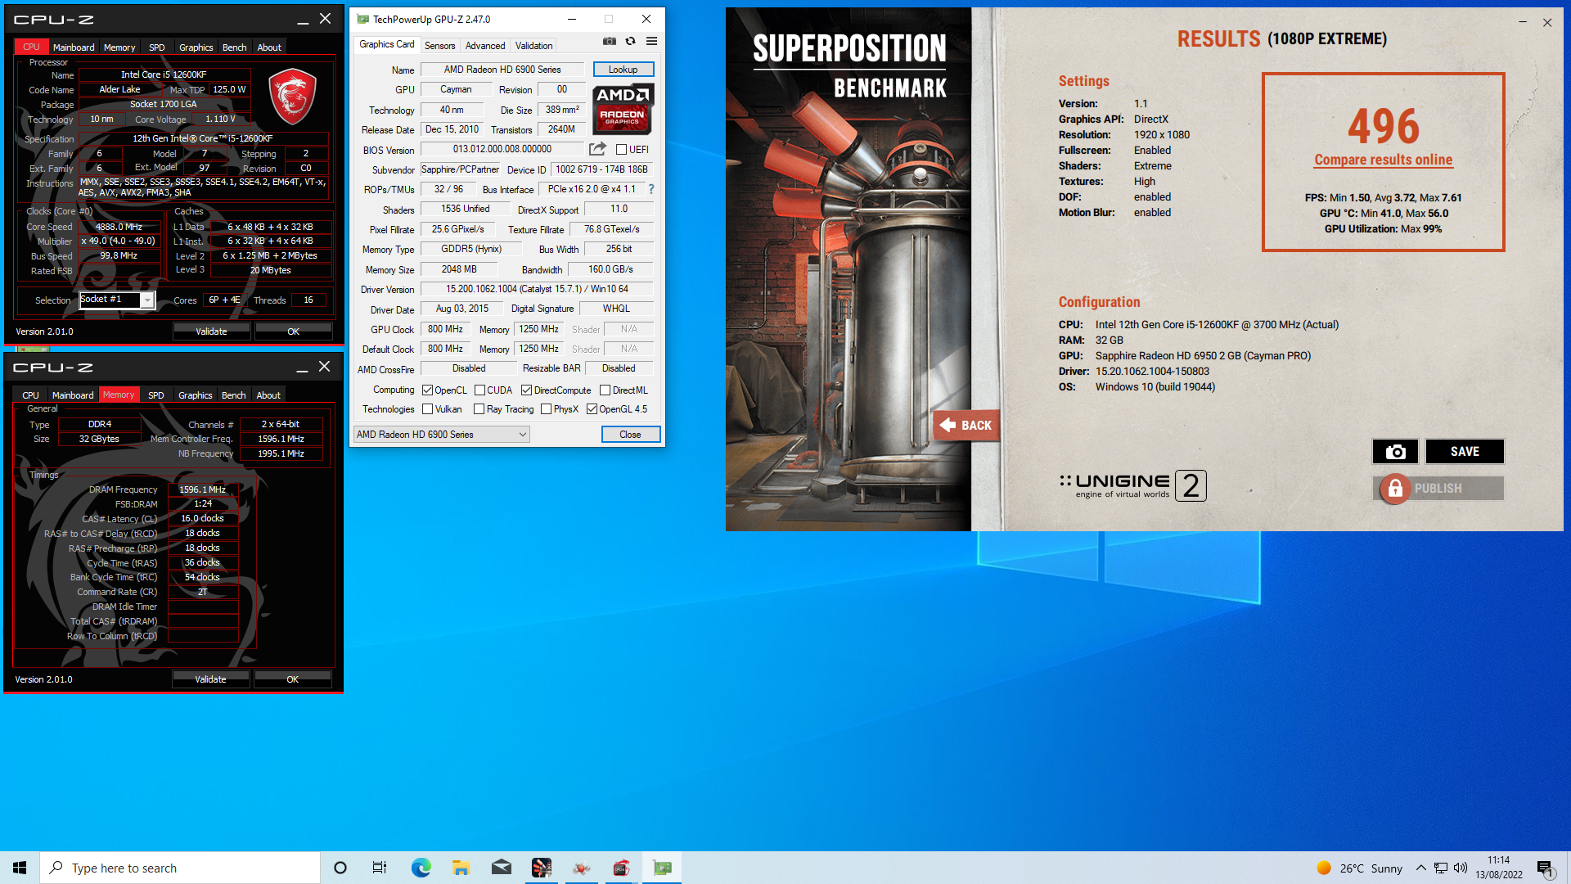Image resolution: width=1571 pixels, height=884 pixels.
Task: Open the About tab in top CPU-Z
Action: point(269,47)
